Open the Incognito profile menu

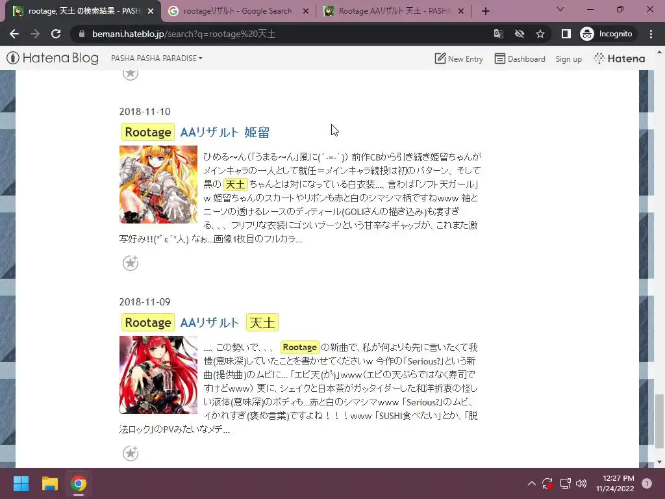[x=607, y=34]
